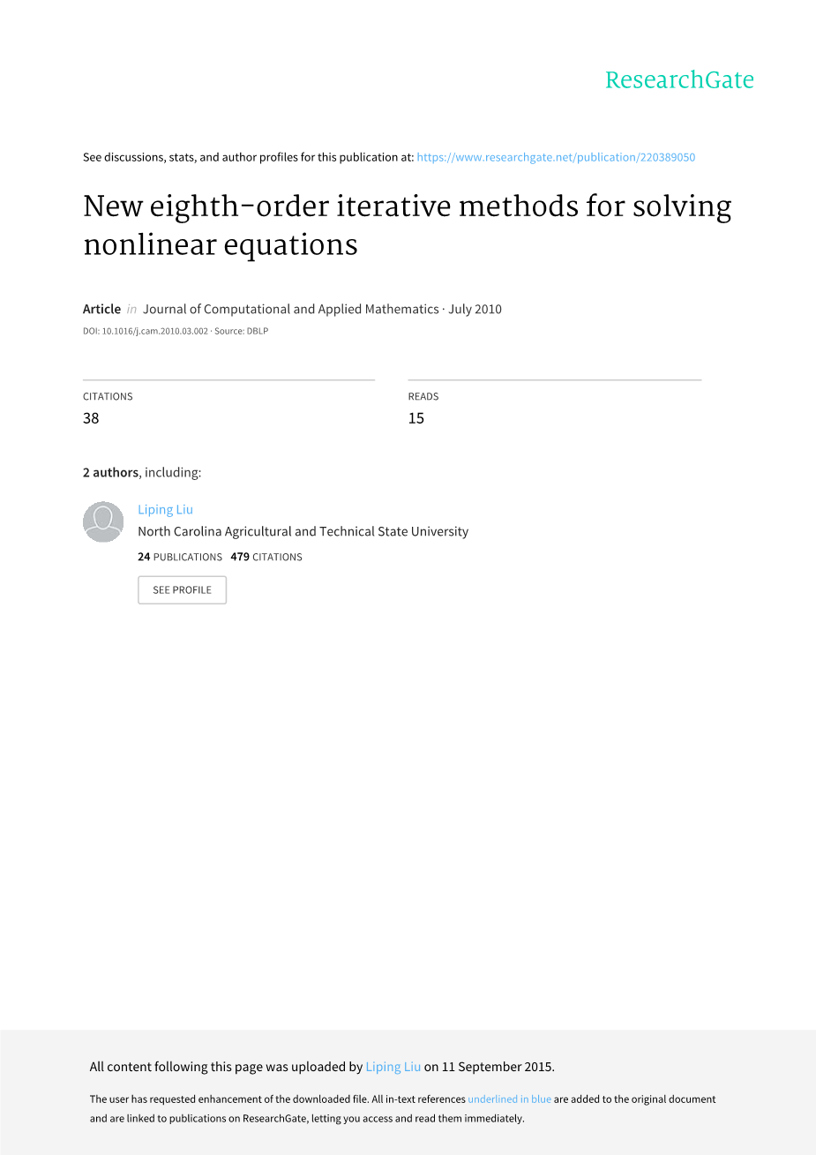Follow the "underlined in blue" link

click(509, 1099)
